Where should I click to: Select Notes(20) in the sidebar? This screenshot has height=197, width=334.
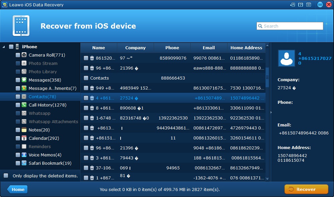pos(39,130)
